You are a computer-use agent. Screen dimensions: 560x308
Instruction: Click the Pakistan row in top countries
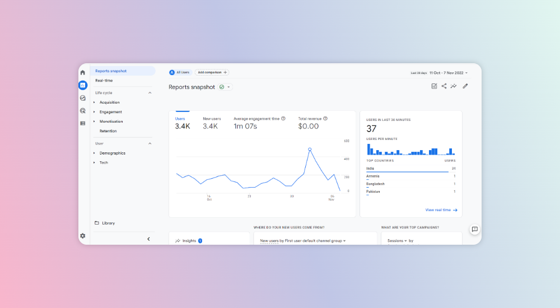(410, 192)
